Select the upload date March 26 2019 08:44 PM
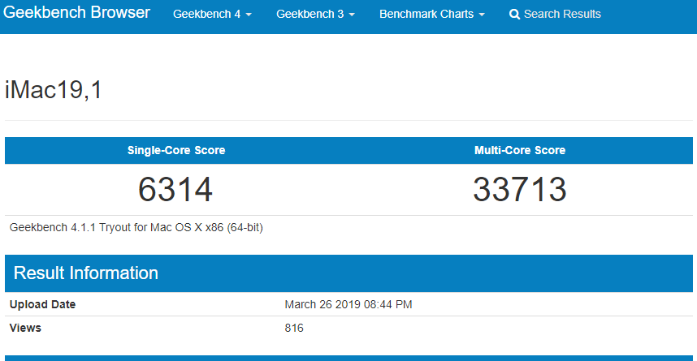Screen dimensions: 697x361 point(348,304)
